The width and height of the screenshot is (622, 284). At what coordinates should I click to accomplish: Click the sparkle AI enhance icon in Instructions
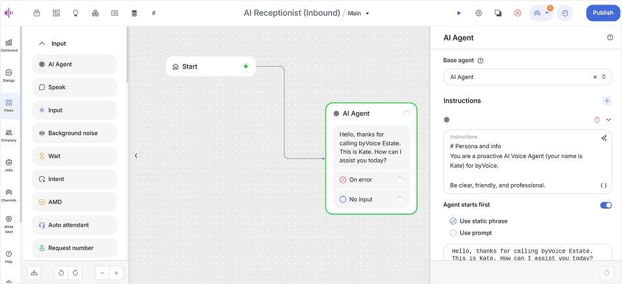coord(603,138)
